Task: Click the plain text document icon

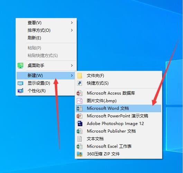Action: point(80,139)
